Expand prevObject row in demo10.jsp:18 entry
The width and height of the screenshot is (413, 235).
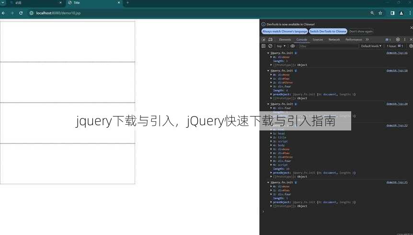[x=271, y=94]
